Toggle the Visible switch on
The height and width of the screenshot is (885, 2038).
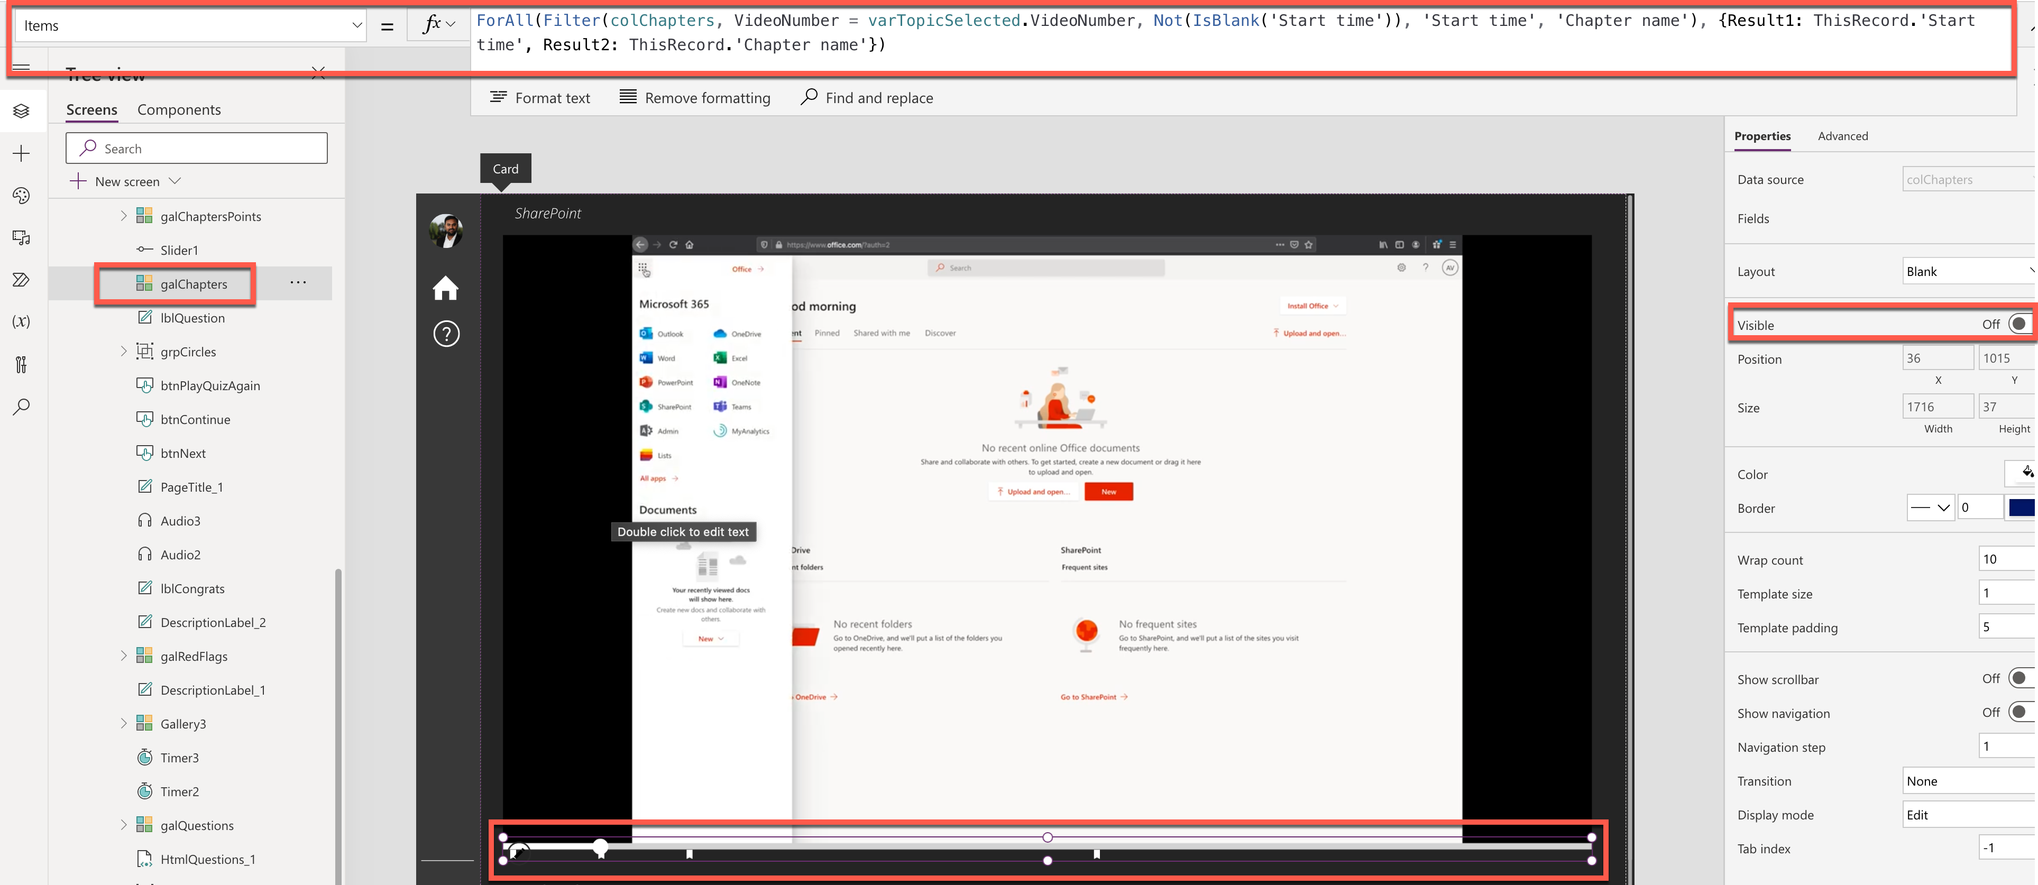point(2018,324)
